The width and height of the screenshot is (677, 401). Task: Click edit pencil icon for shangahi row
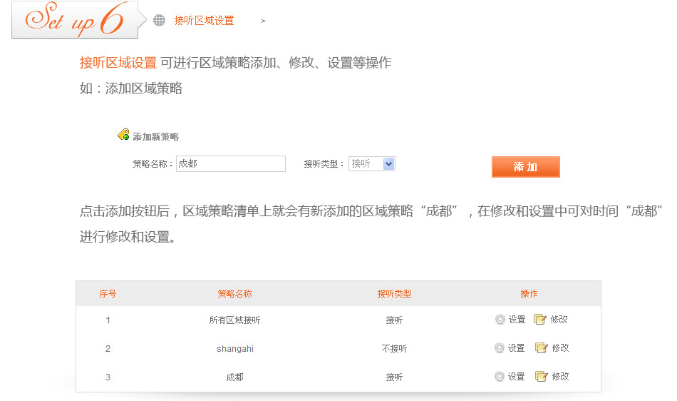(x=541, y=348)
